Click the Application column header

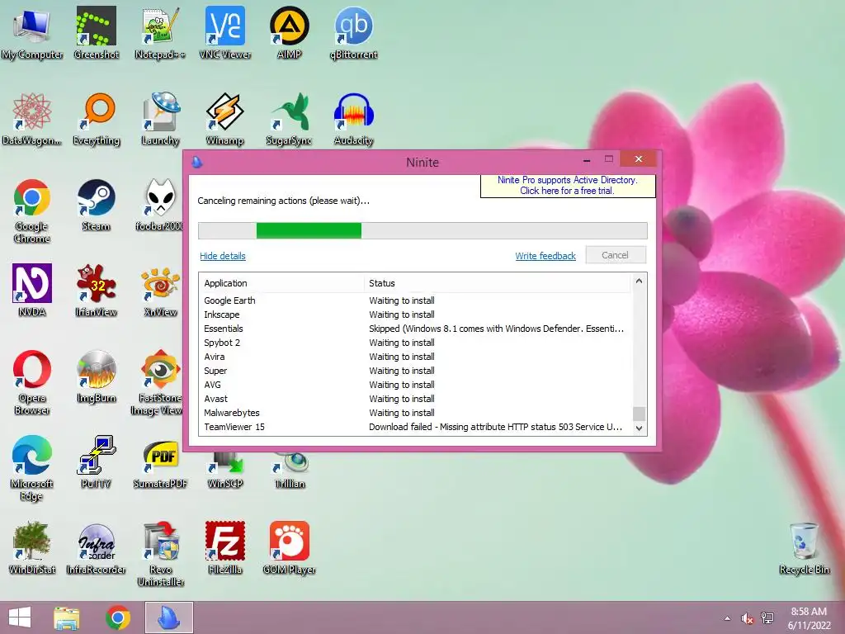282,283
